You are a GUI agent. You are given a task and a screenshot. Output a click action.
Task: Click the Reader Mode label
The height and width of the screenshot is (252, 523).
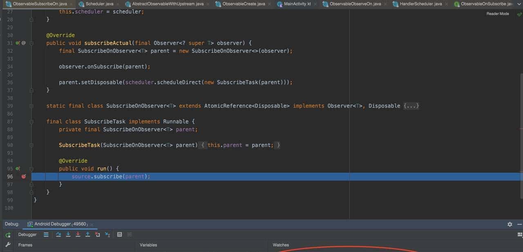pyautogui.click(x=498, y=13)
